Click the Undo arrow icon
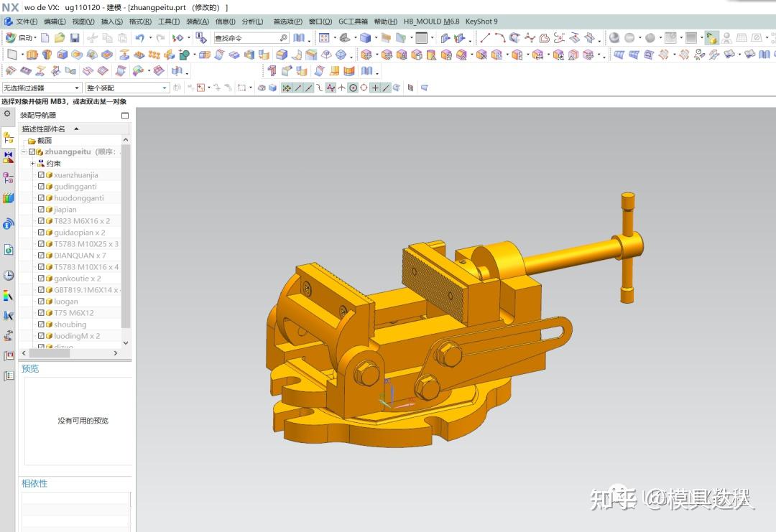 tap(139, 37)
